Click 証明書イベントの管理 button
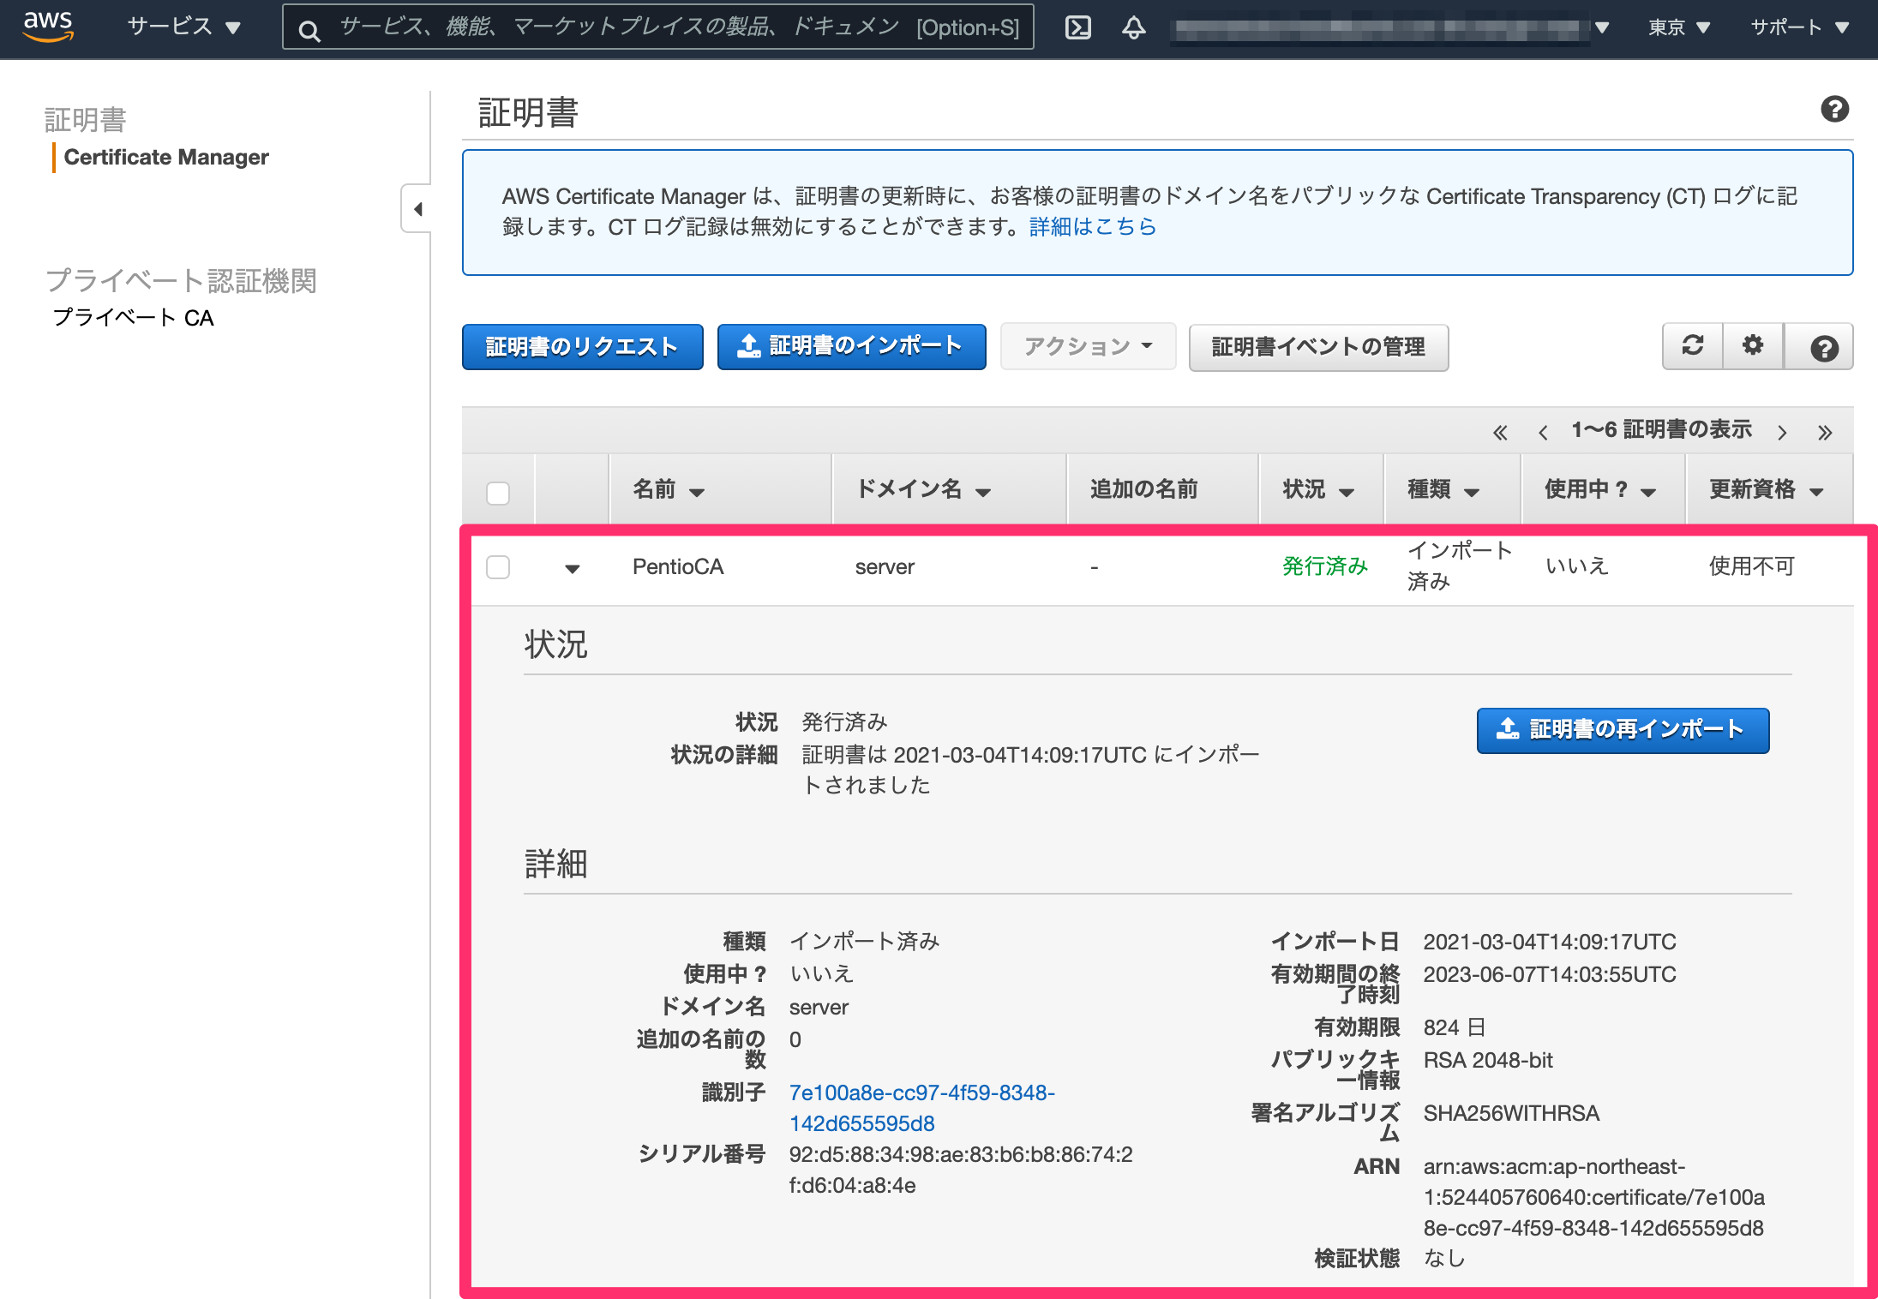The width and height of the screenshot is (1878, 1299). click(1318, 347)
